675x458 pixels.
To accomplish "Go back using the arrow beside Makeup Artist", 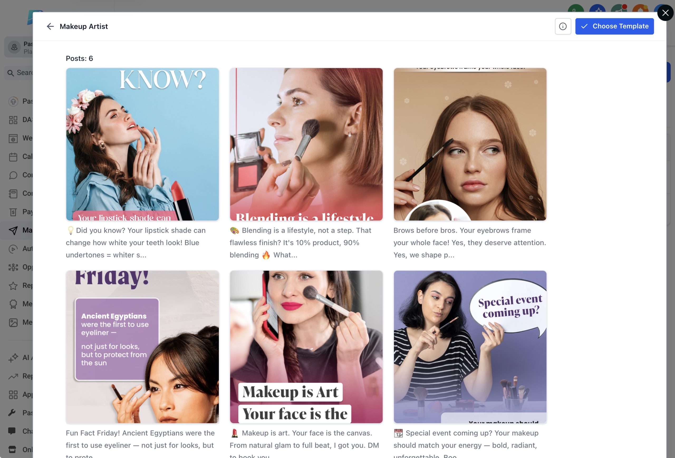I will pos(50,26).
